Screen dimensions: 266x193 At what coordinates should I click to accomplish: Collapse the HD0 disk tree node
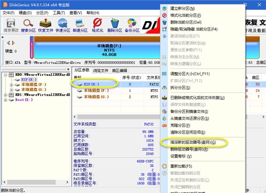pyautogui.click(x=5, y=74)
